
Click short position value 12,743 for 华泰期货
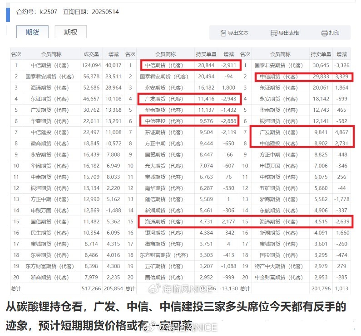coord(321,110)
